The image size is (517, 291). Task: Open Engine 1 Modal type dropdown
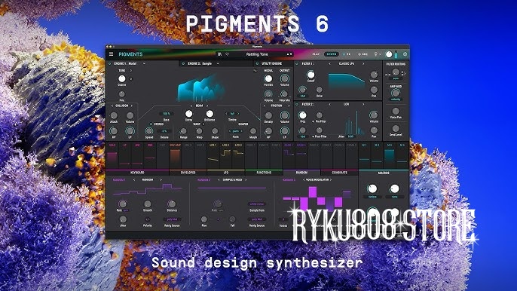(144, 63)
